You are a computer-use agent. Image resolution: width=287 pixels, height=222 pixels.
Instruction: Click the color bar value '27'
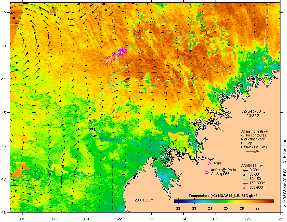coord(258,208)
